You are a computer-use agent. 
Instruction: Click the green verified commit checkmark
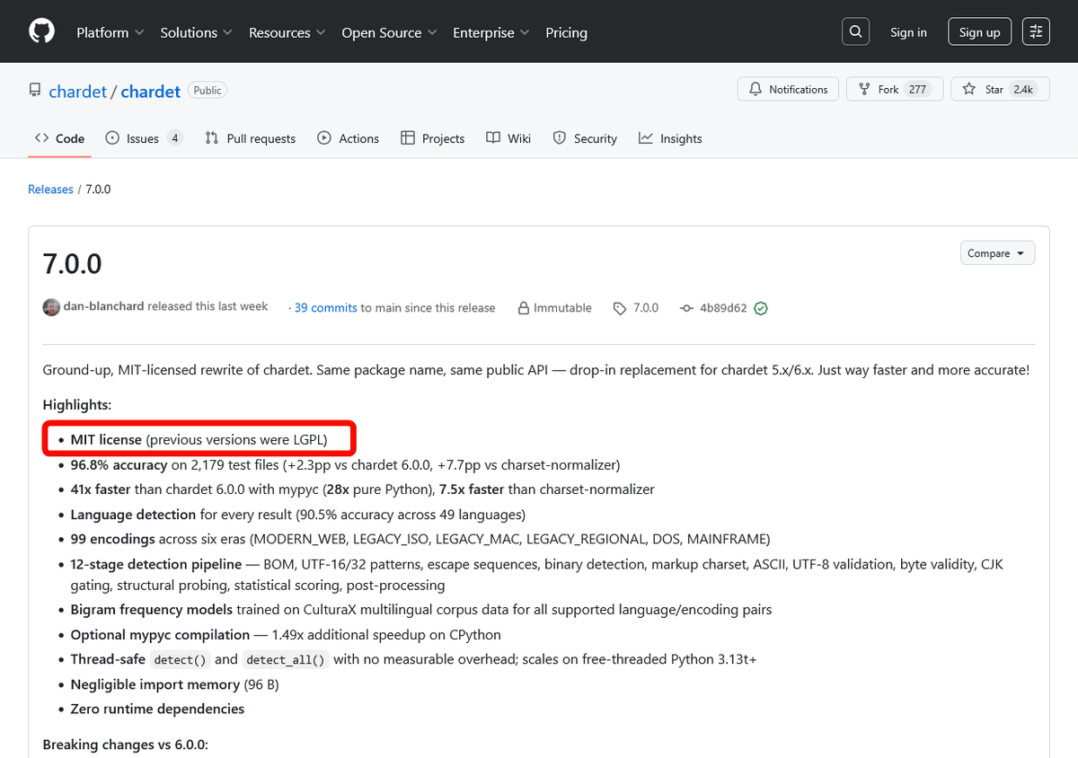click(x=761, y=308)
